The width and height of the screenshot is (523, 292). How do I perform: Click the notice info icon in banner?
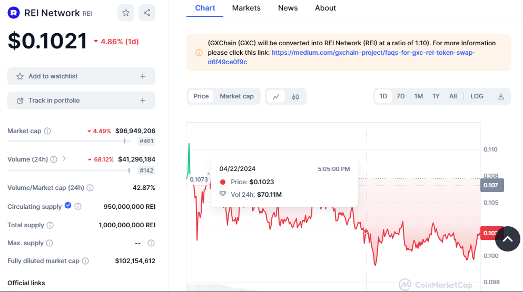[x=199, y=53]
